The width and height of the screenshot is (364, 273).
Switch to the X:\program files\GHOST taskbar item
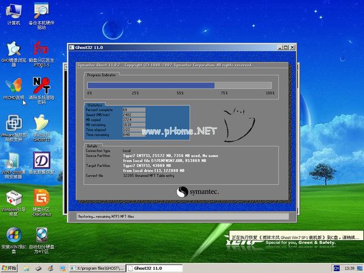pyautogui.click(x=96, y=268)
